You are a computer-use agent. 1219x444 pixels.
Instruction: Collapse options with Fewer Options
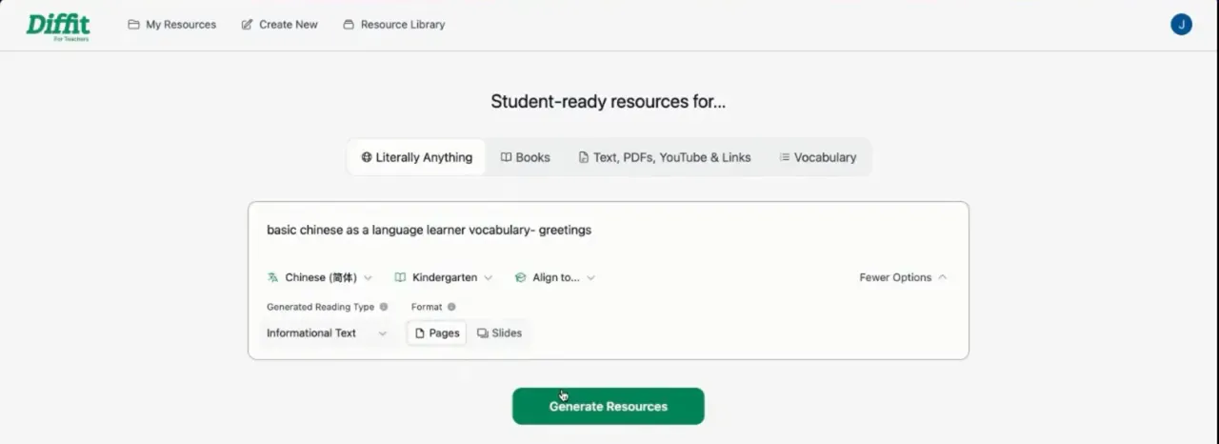click(x=903, y=277)
